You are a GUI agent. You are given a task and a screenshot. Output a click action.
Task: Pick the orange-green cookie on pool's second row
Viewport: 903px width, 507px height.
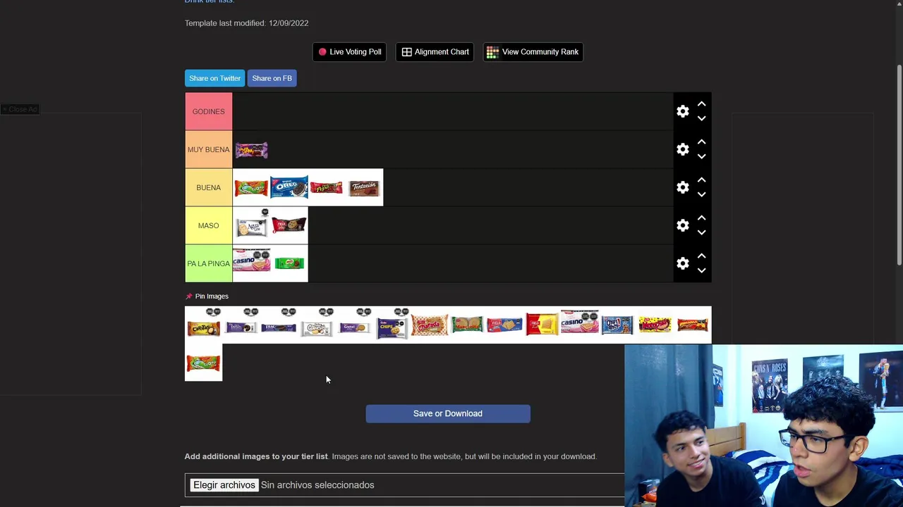203,363
